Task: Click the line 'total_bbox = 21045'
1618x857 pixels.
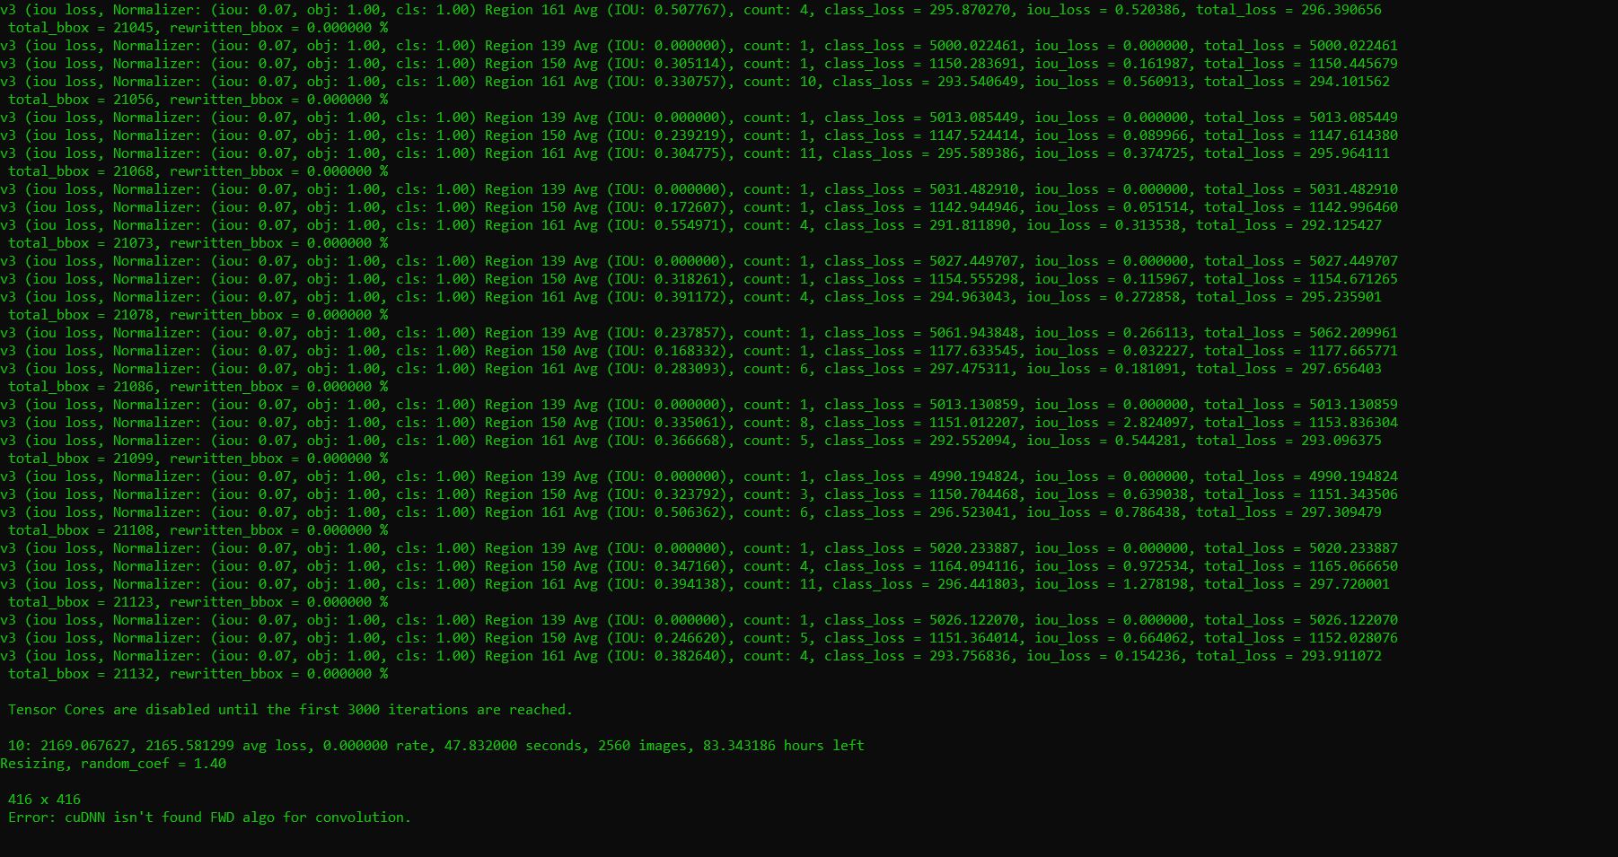Action: pos(198,28)
